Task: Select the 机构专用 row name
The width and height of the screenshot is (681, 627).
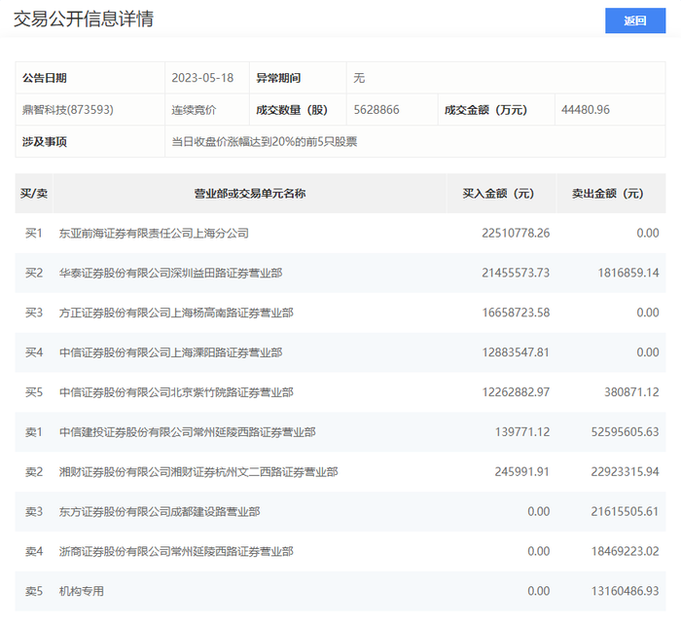Action: [81, 591]
